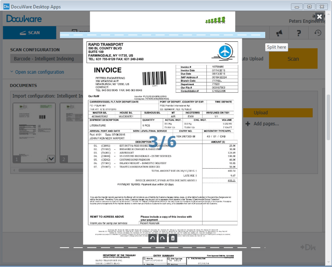Delete the current page with trash icon
Screen dimensions: 332x267
[x=173, y=238]
